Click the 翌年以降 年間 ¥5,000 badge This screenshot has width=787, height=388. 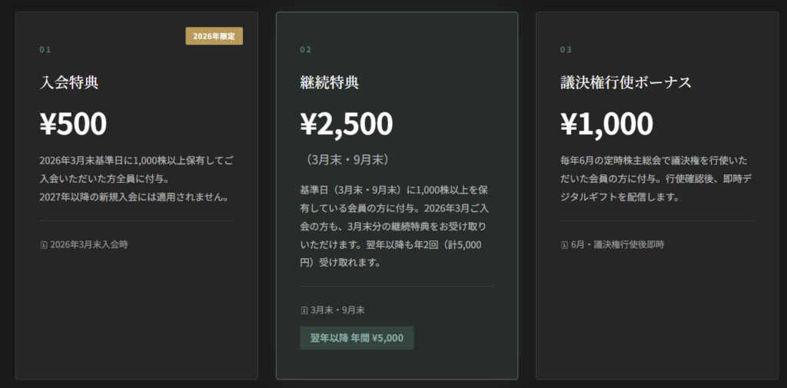pos(357,338)
